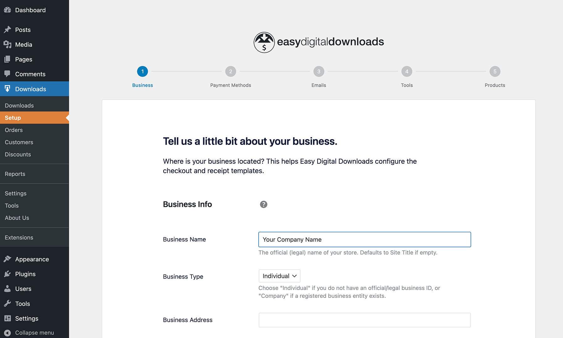Go to Tools step label in wizard

(407, 85)
